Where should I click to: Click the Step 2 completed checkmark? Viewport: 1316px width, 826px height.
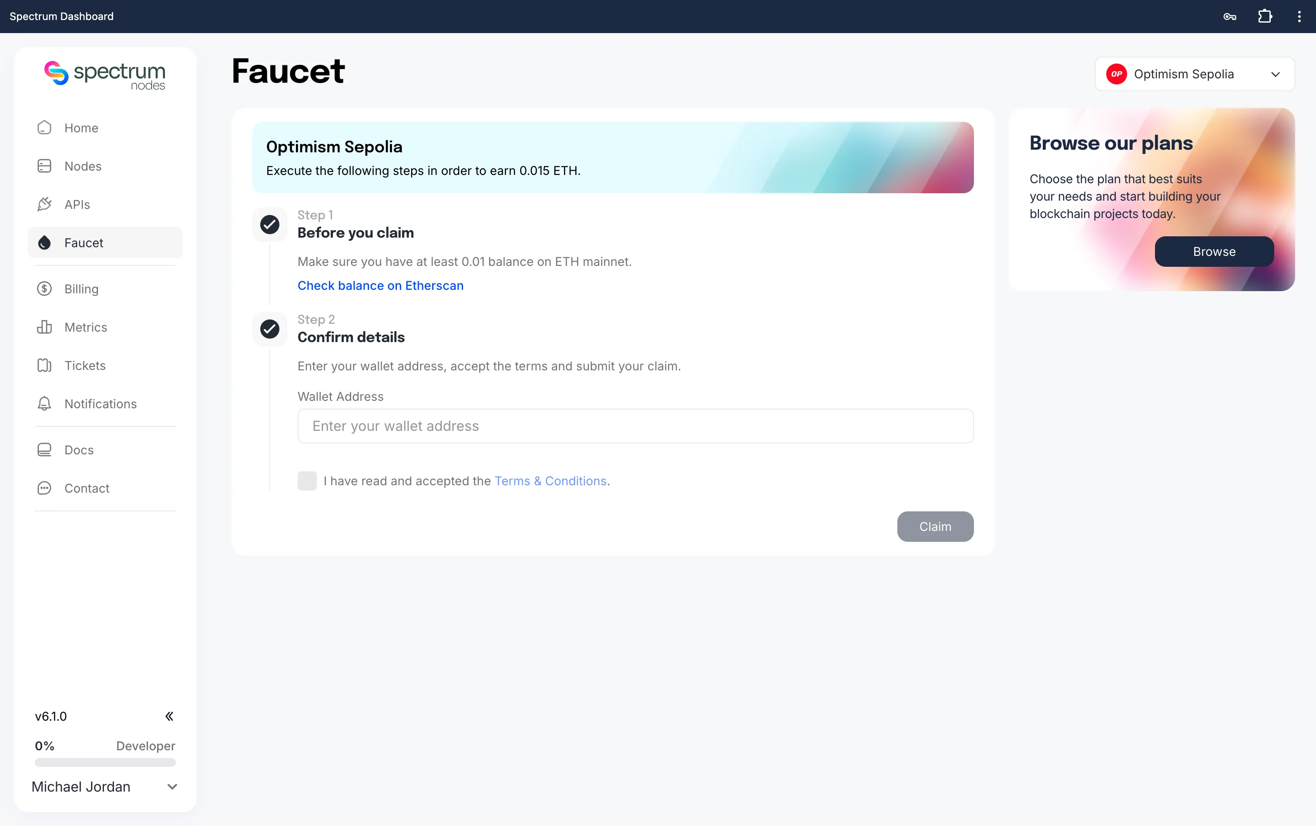(x=269, y=329)
